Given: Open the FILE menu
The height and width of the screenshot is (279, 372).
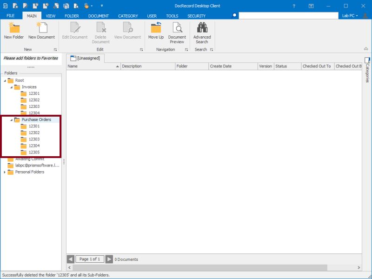Looking at the screenshot, I should (11, 16).
